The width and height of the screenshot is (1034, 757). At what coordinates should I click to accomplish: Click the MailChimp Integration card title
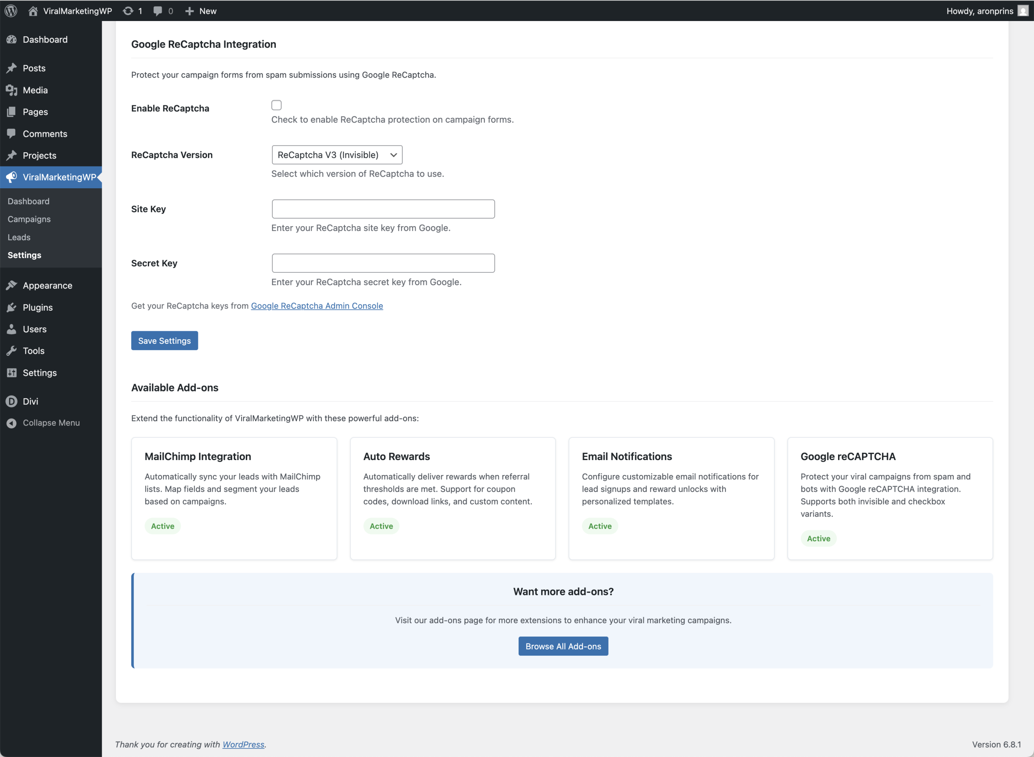coord(198,456)
